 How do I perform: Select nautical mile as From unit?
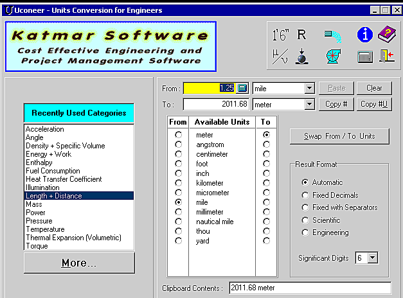(179, 222)
